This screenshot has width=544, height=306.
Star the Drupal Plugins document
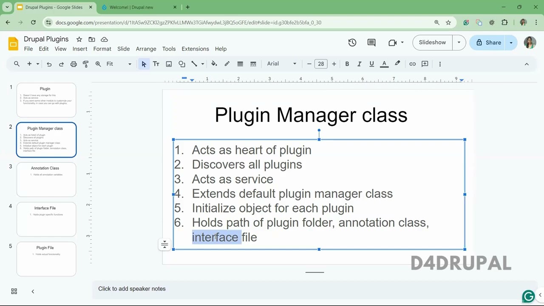(79, 39)
